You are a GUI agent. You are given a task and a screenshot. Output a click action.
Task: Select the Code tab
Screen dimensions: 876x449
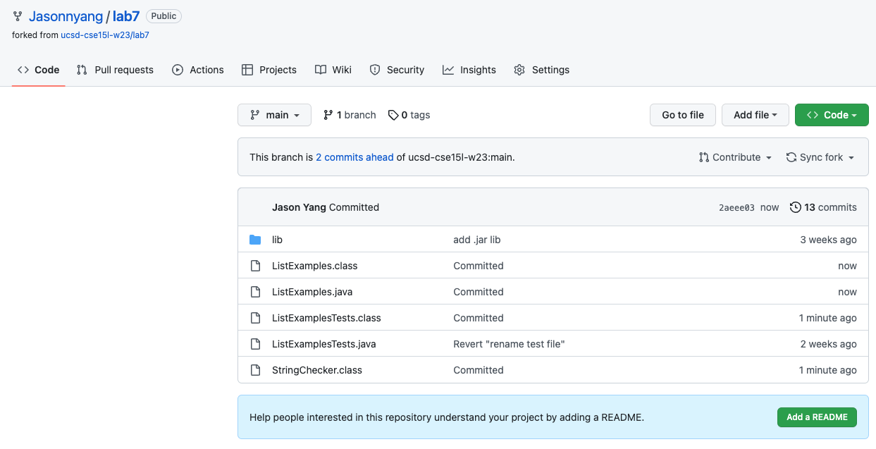click(39, 70)
